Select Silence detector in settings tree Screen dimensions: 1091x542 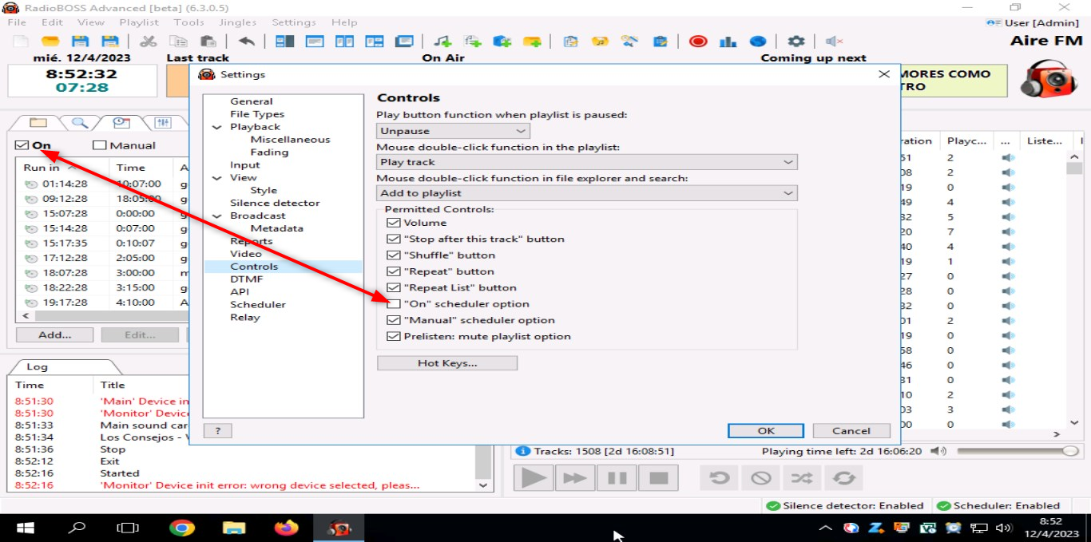pyautogui.click(x=275, y=203)
